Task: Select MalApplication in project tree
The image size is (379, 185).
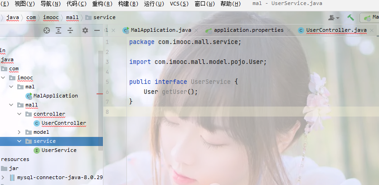Action: click(56, 96)
